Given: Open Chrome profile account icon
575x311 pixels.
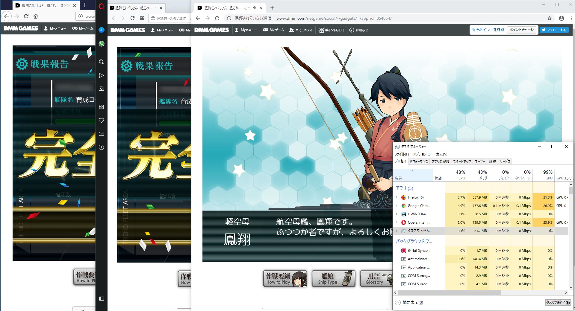Looking at the screenshot, I should click(x=562, y=18).
